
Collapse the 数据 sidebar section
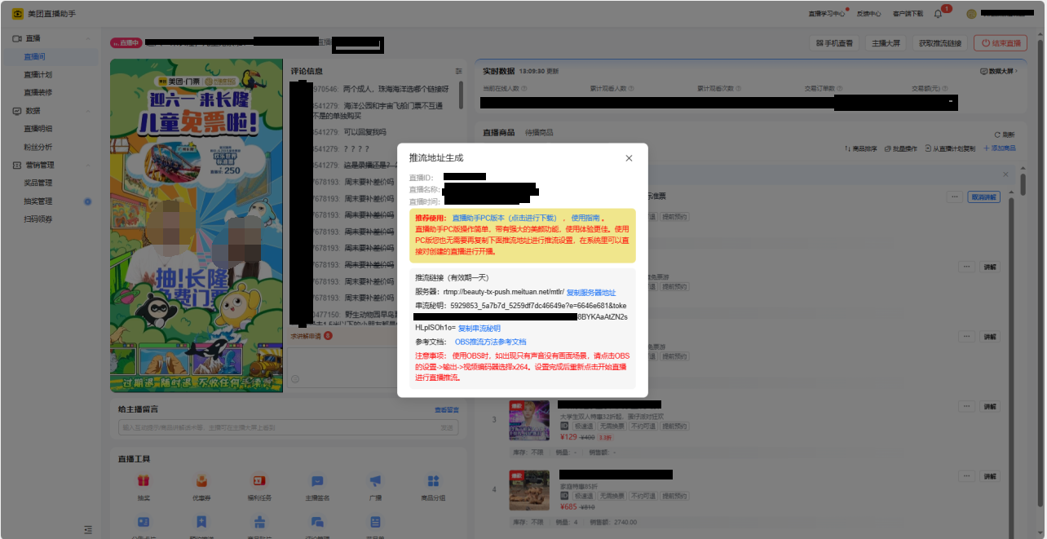[87, 111]
